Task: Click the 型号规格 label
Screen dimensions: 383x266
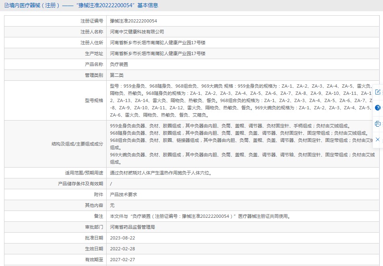Action: tap(94, 100)
